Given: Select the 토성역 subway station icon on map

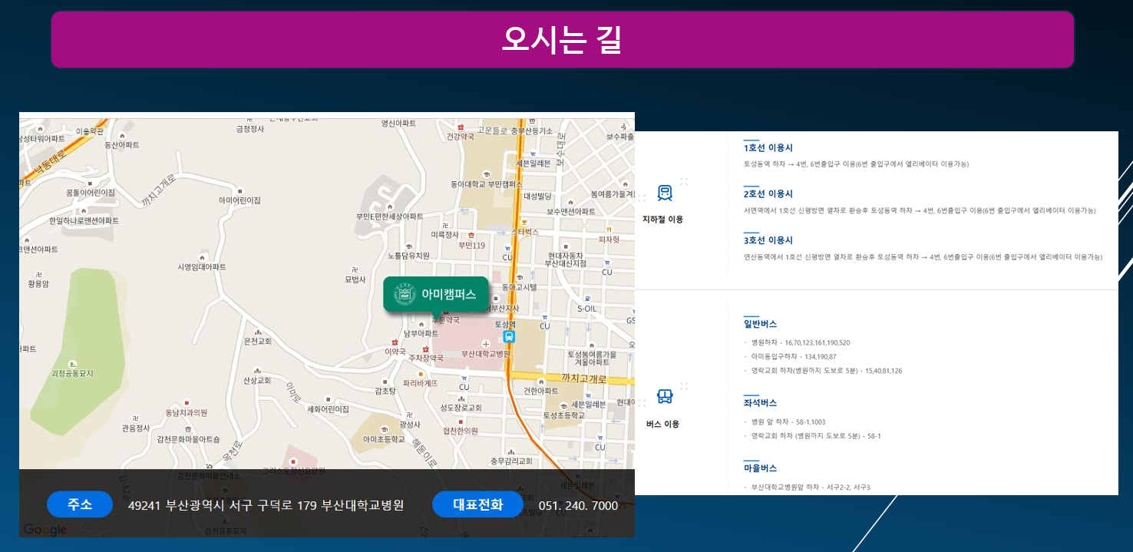Looking at the screenshot, I should click(509, 336).
